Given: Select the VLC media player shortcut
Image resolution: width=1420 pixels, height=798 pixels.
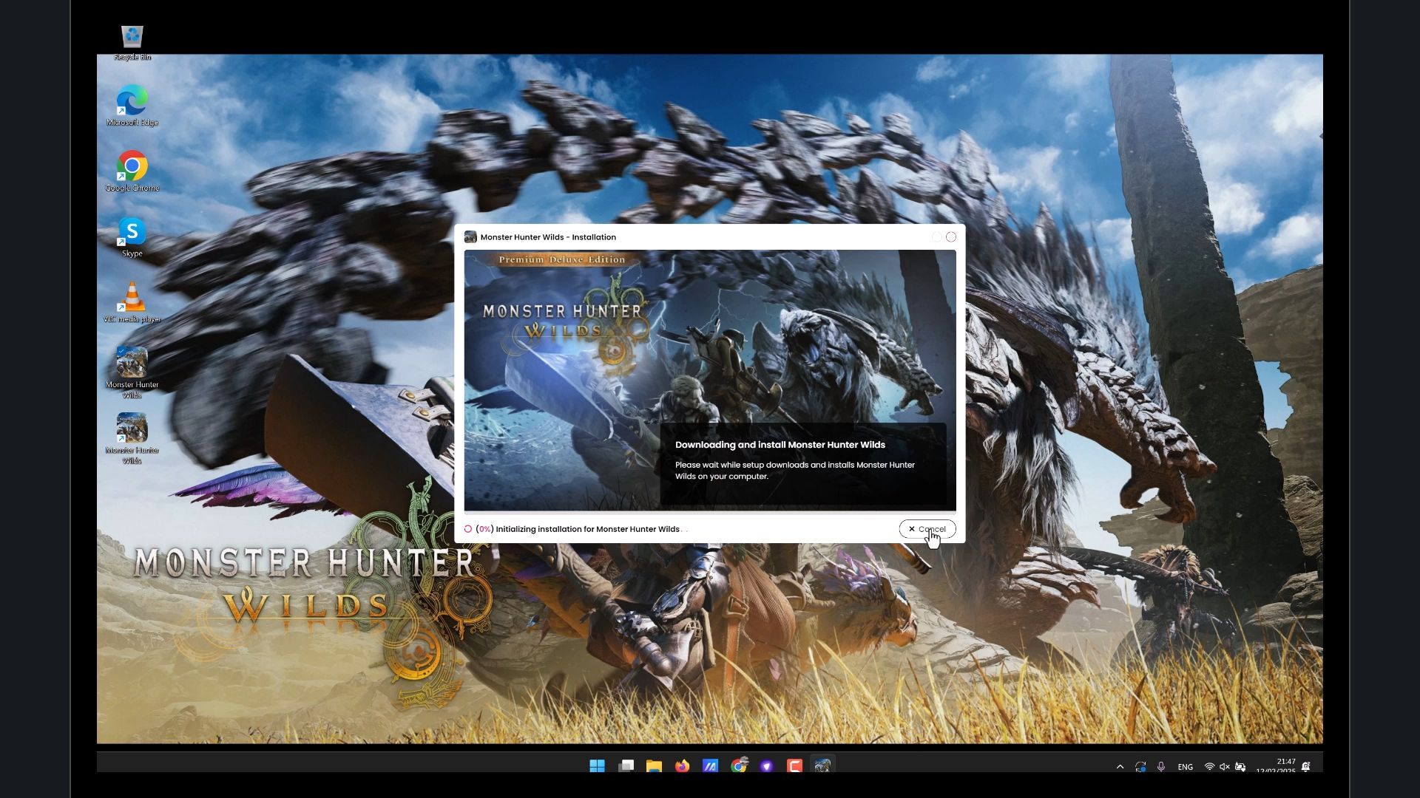Looking at the screenshot, I should pyautogui.click(x=132, y=303).
